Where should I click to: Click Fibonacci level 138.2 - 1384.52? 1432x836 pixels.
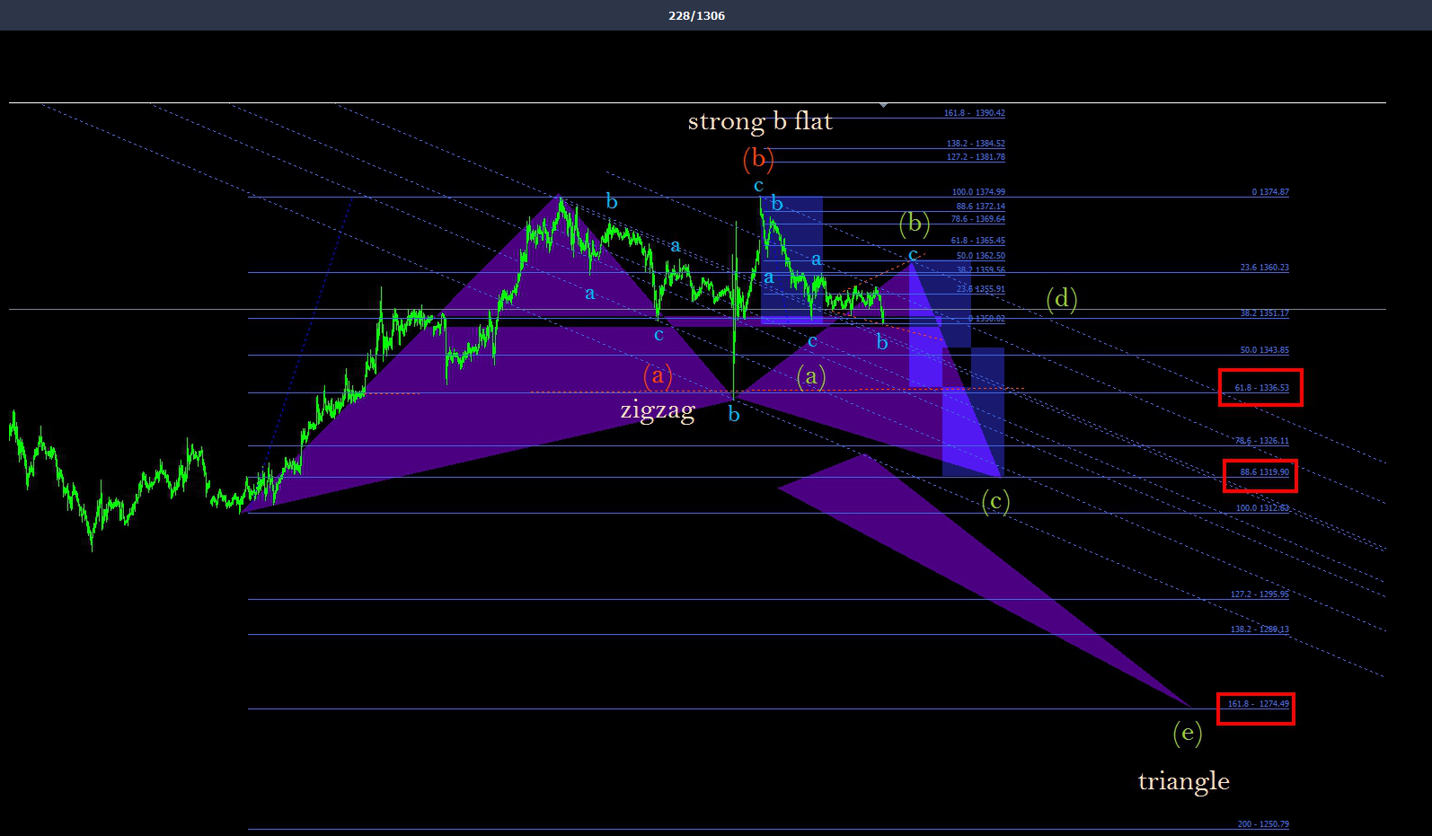[x=976, y=144]
